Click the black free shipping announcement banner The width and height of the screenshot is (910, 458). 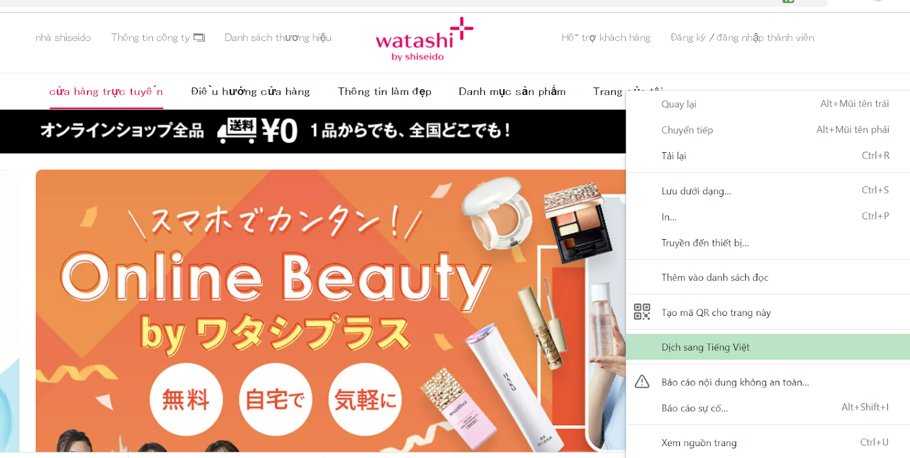coord(313,131)
